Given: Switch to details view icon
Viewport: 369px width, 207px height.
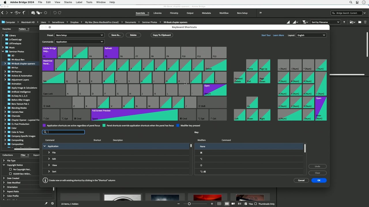Looking at the screenshot, I should coord(233,204).
